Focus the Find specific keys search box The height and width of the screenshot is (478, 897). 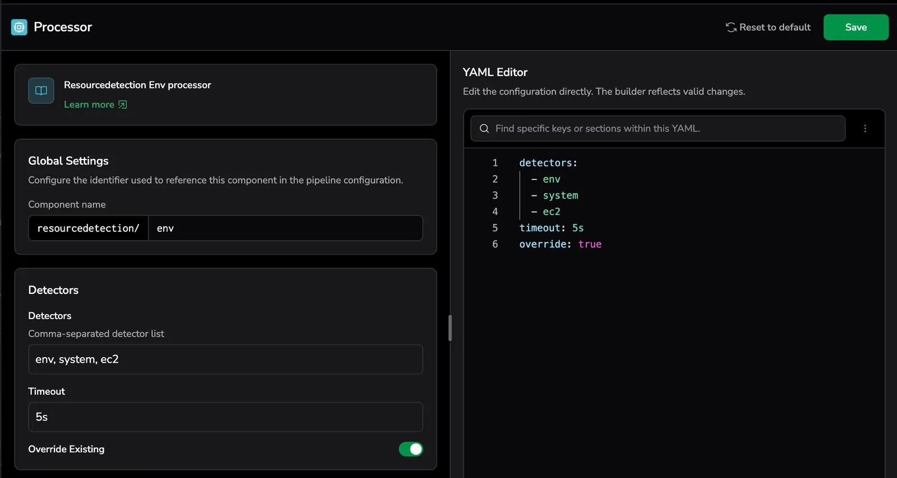(658, 129)
